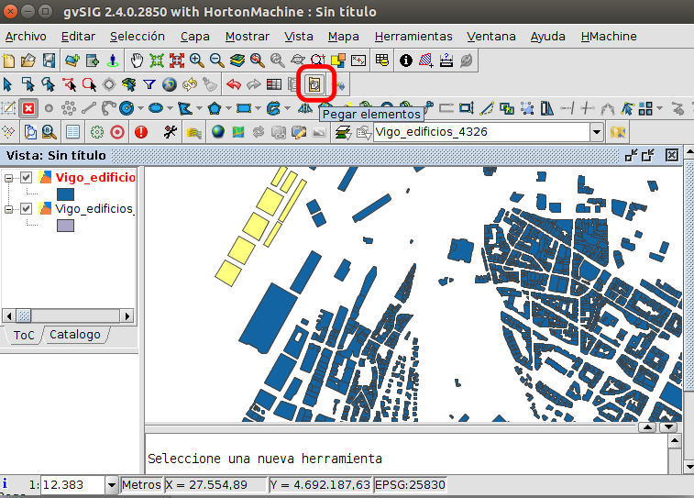
Task: Click the Save project floppy icon
Action: [x=50, y=61]
